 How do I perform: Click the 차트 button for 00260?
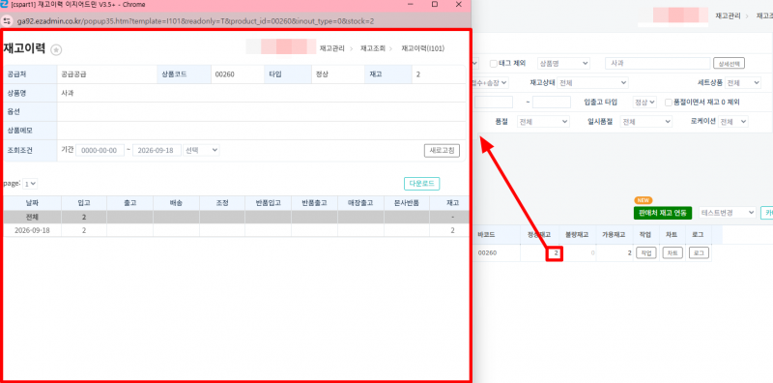[673, 253]
